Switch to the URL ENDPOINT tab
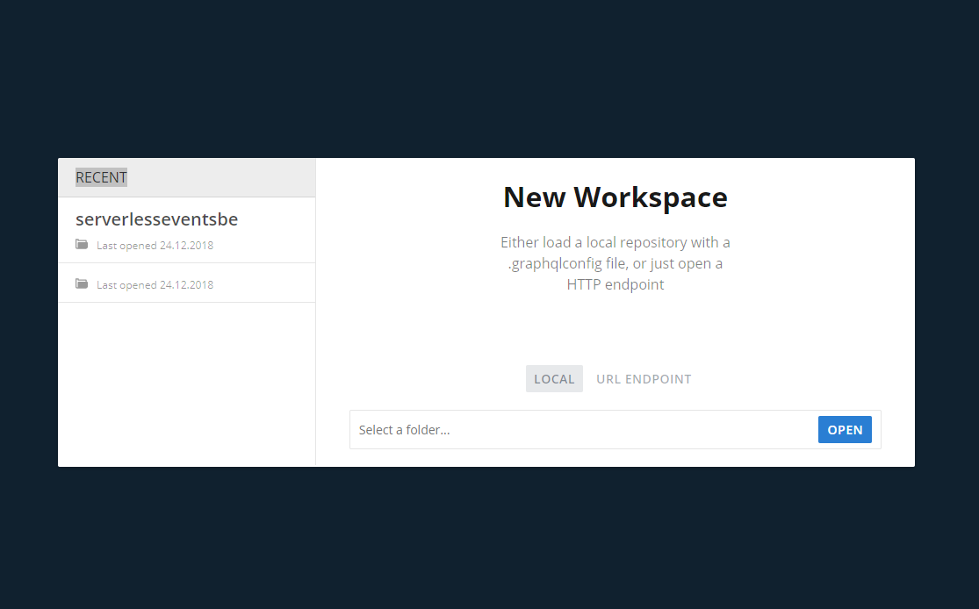Image resolution: width=979 pixels, height=609 pixels. click(644, 378)
